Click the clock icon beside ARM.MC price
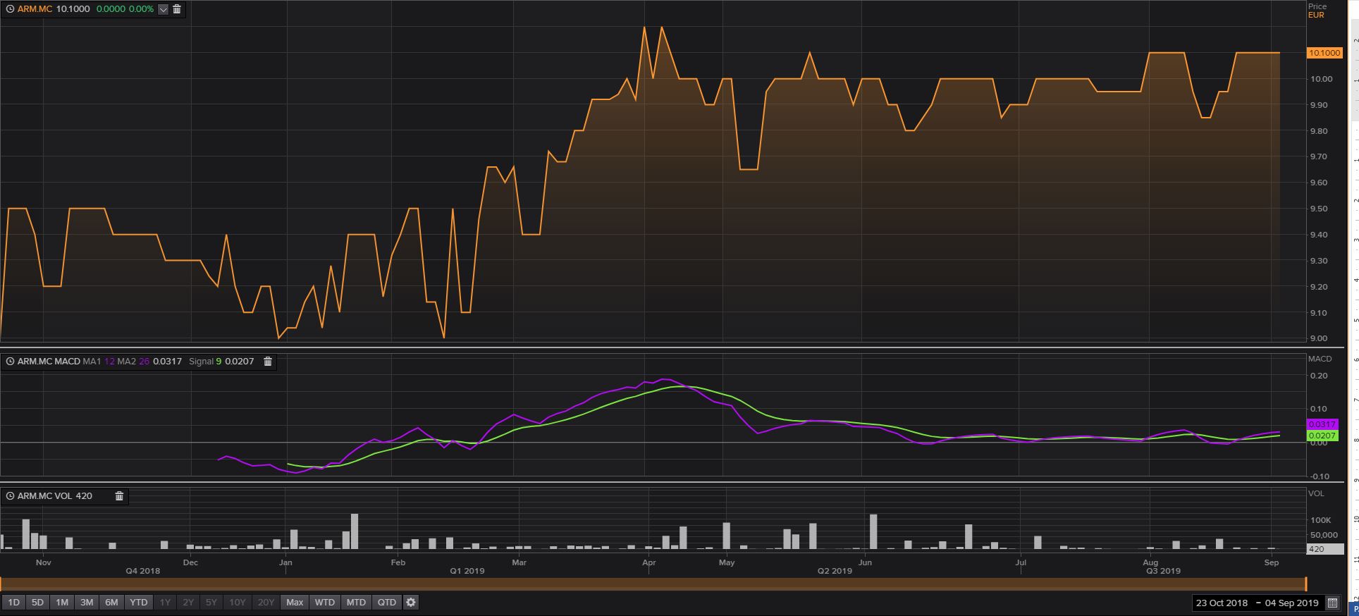1359x616 pixels. point(10,9)
